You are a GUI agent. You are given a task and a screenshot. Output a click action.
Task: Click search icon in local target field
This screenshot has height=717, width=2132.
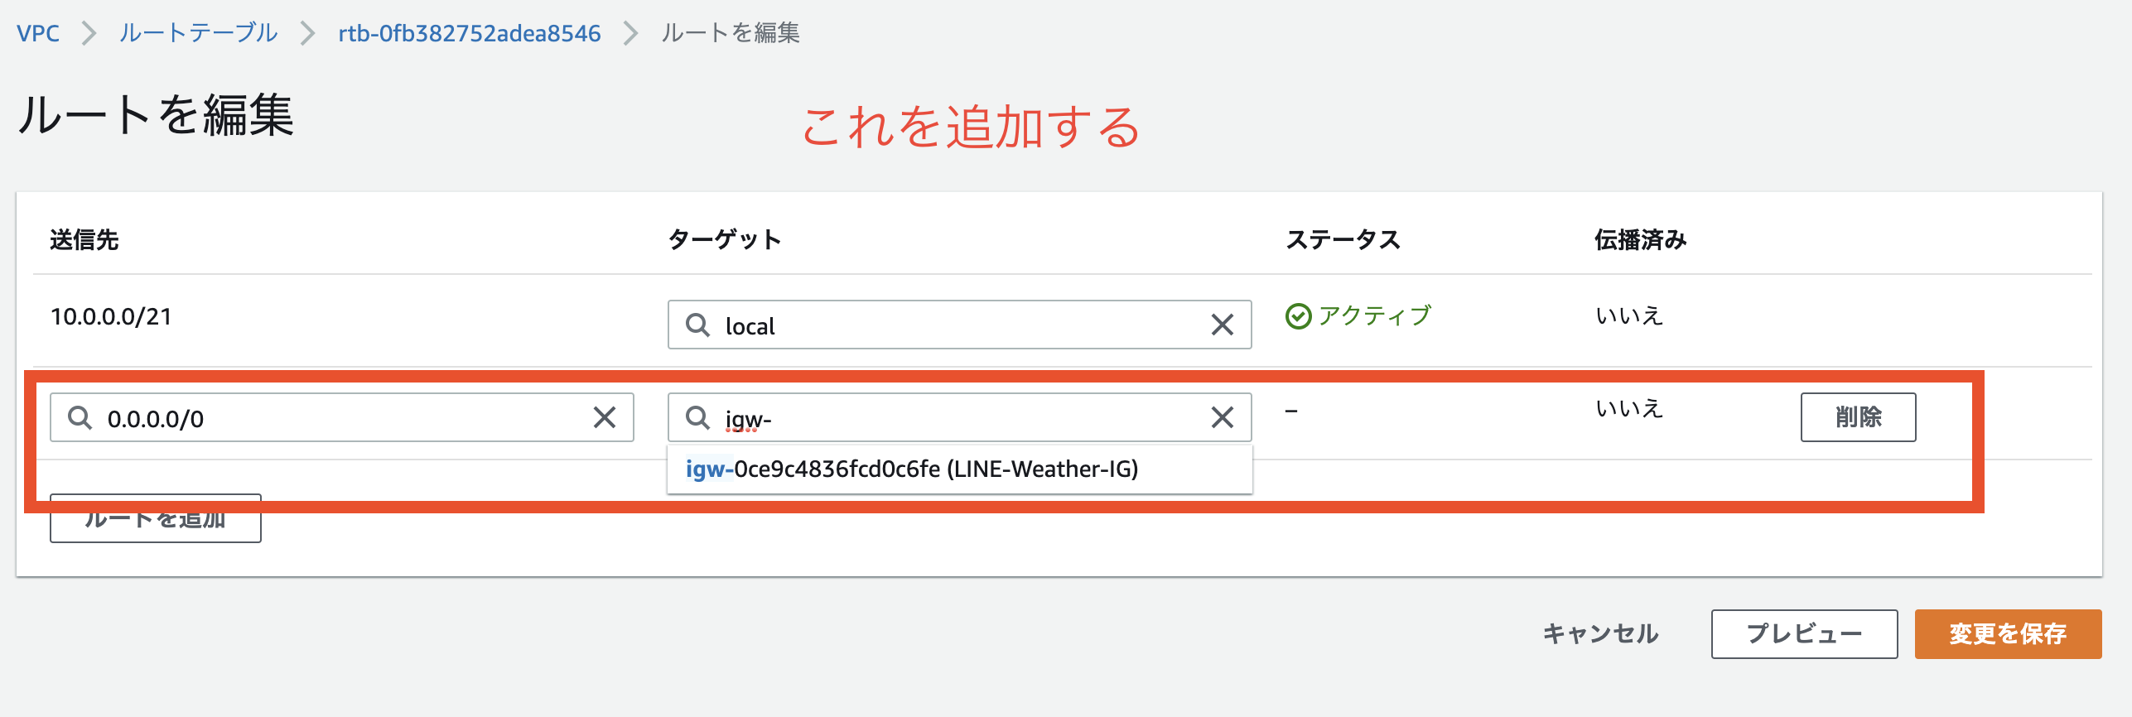tap(697, 325)
